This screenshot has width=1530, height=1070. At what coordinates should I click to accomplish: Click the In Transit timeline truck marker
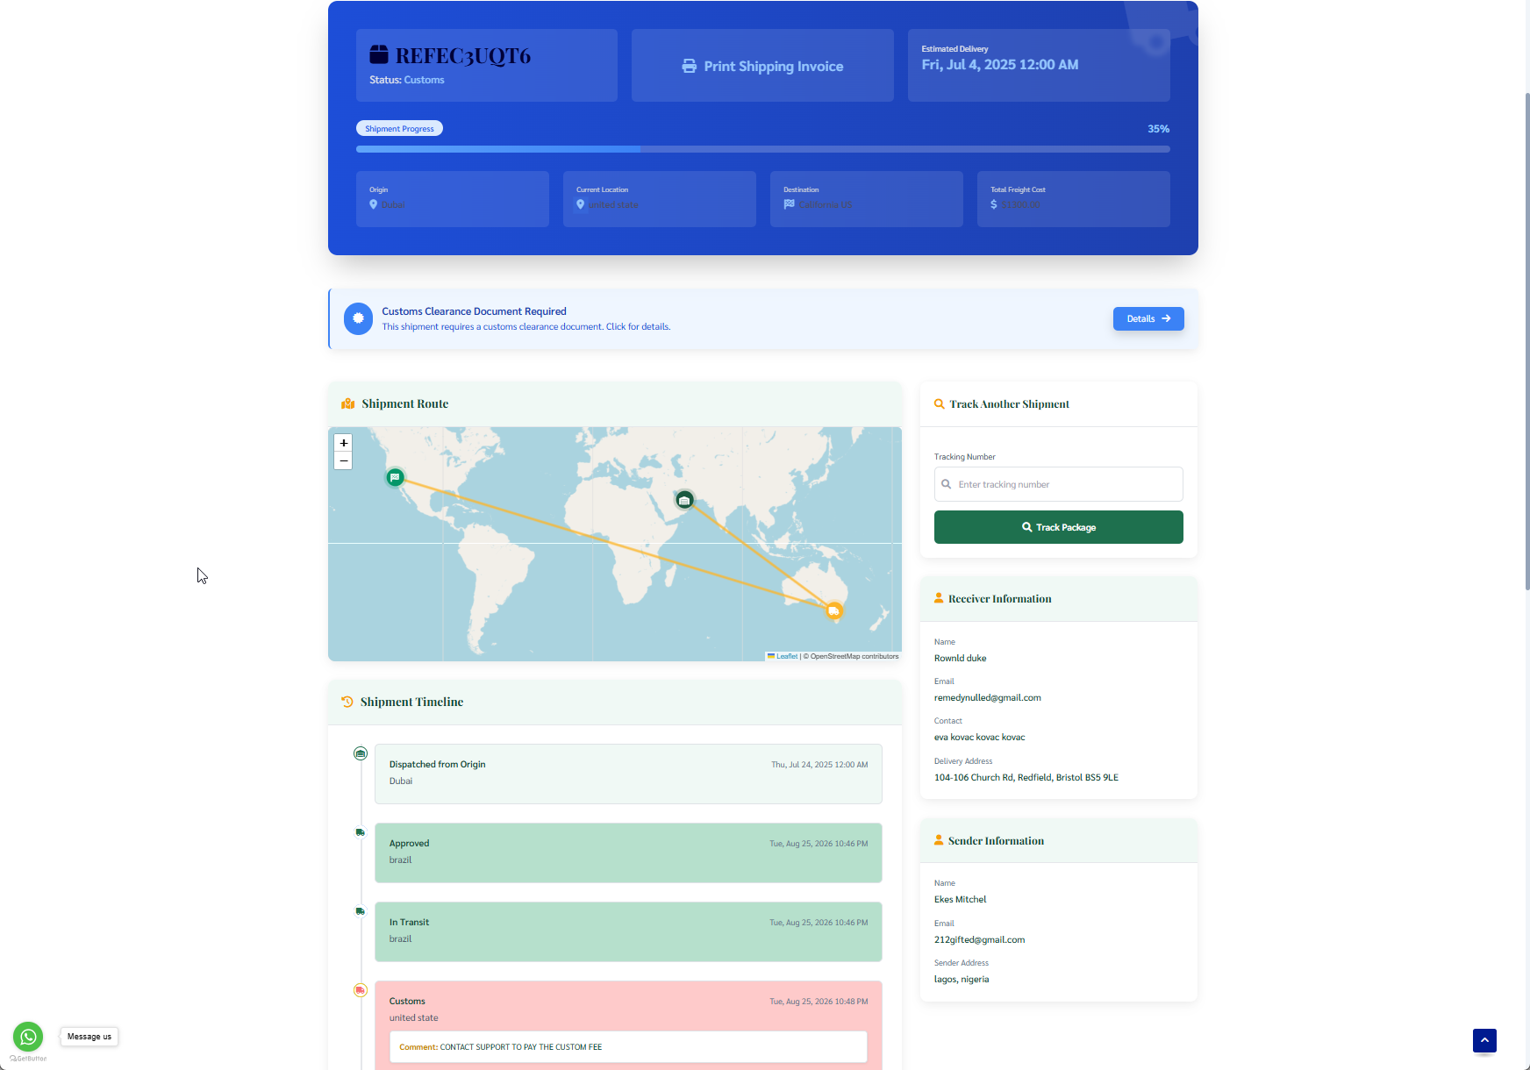coord(361,911)
